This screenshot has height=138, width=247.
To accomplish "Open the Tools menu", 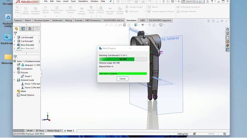I will point(73,1).
